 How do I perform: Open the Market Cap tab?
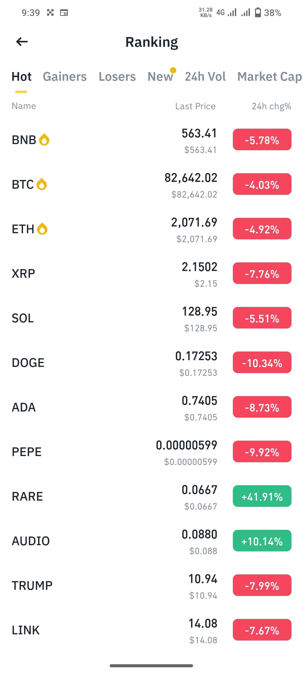[270, 77]
